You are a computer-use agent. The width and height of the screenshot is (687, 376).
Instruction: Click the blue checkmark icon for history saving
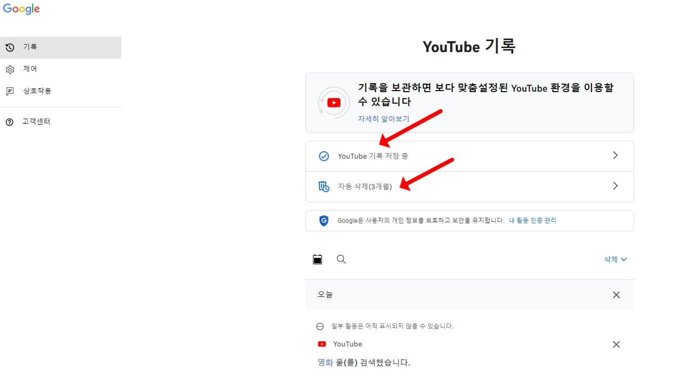(x=324, y=156)
